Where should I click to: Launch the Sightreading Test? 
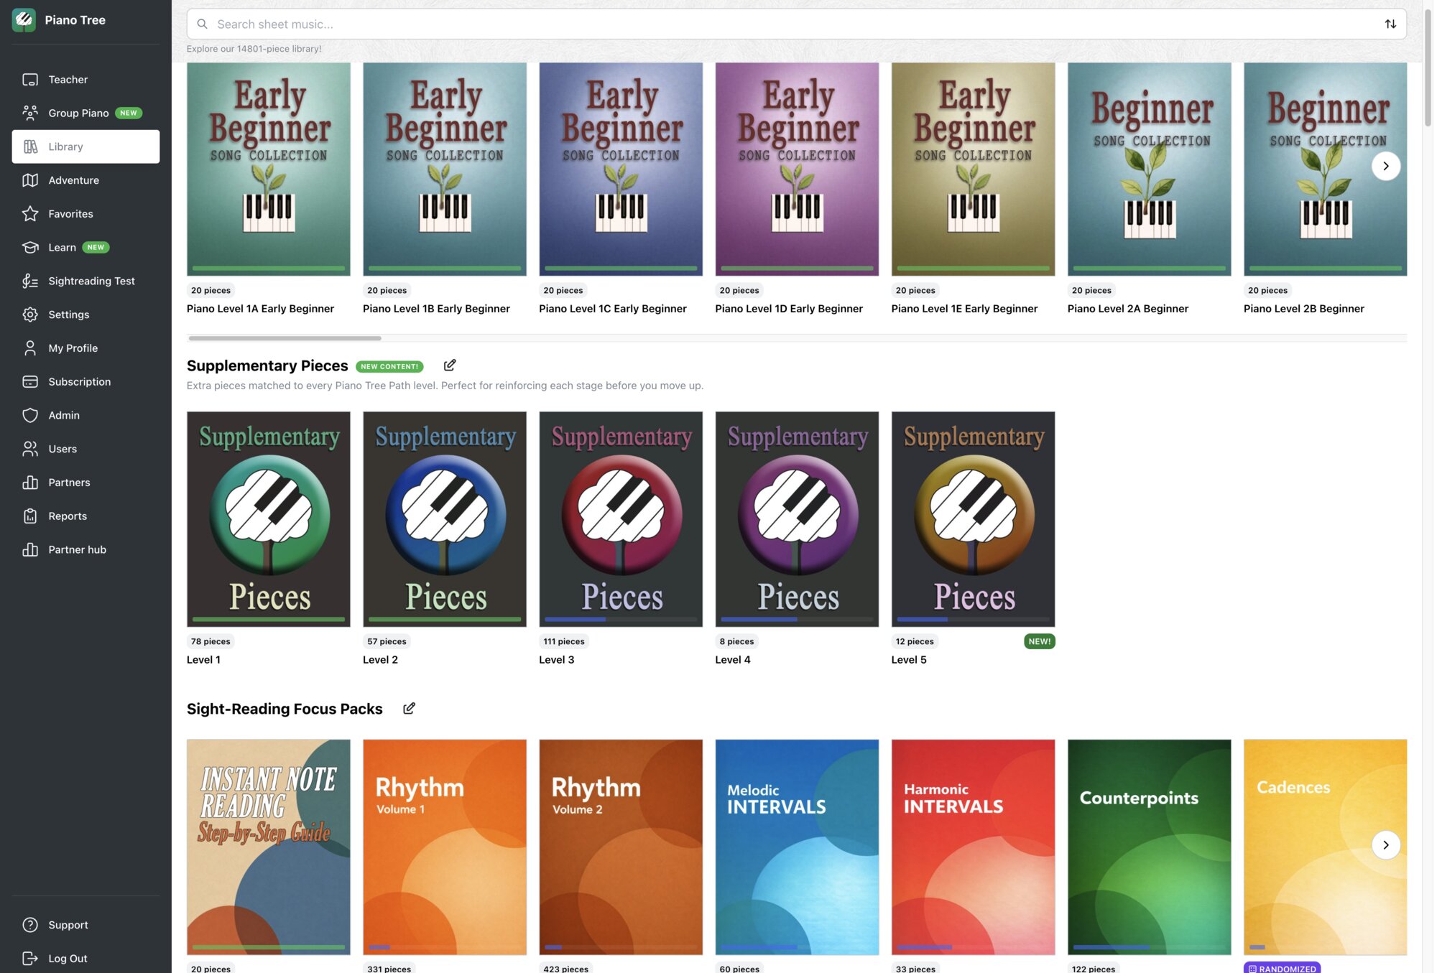point(86,281)
